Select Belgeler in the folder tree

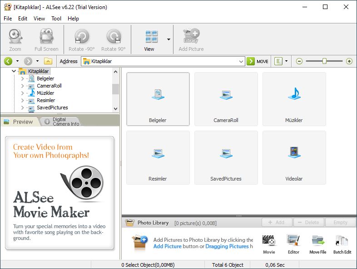45,78
